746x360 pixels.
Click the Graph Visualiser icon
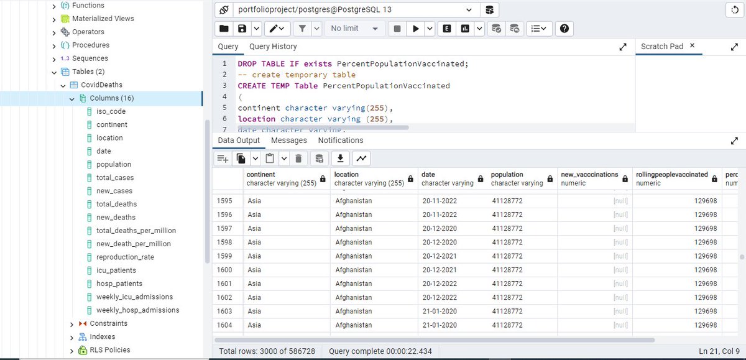click(361, 159)
